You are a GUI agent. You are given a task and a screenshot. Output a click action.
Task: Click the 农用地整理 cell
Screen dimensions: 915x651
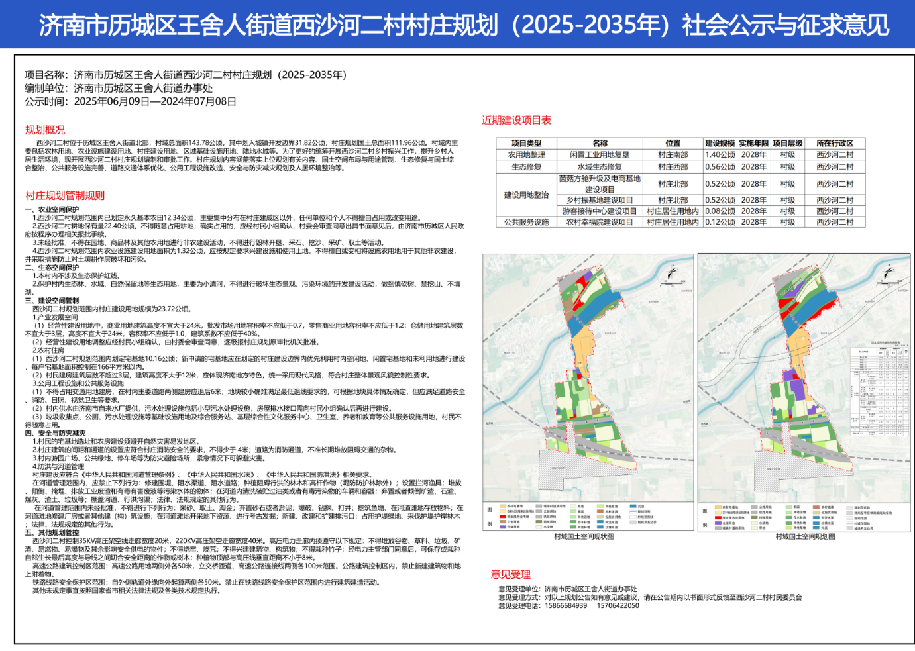(526, 155)
